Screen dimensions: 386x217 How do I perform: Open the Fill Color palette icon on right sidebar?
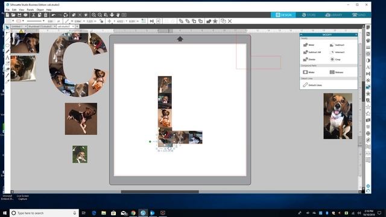pyautogui.click(x=368, y=40)
